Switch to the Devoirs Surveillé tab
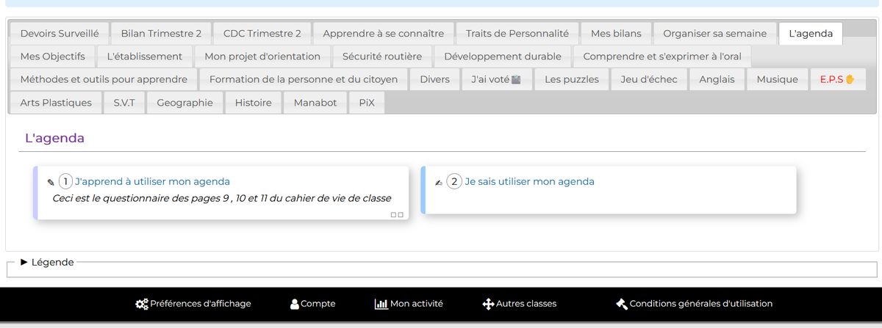 tap(60, 33)
